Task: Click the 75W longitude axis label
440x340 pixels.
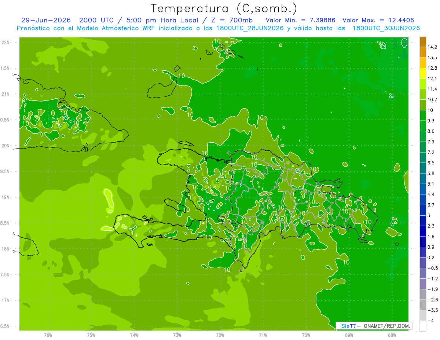Action: pos(91,335)
